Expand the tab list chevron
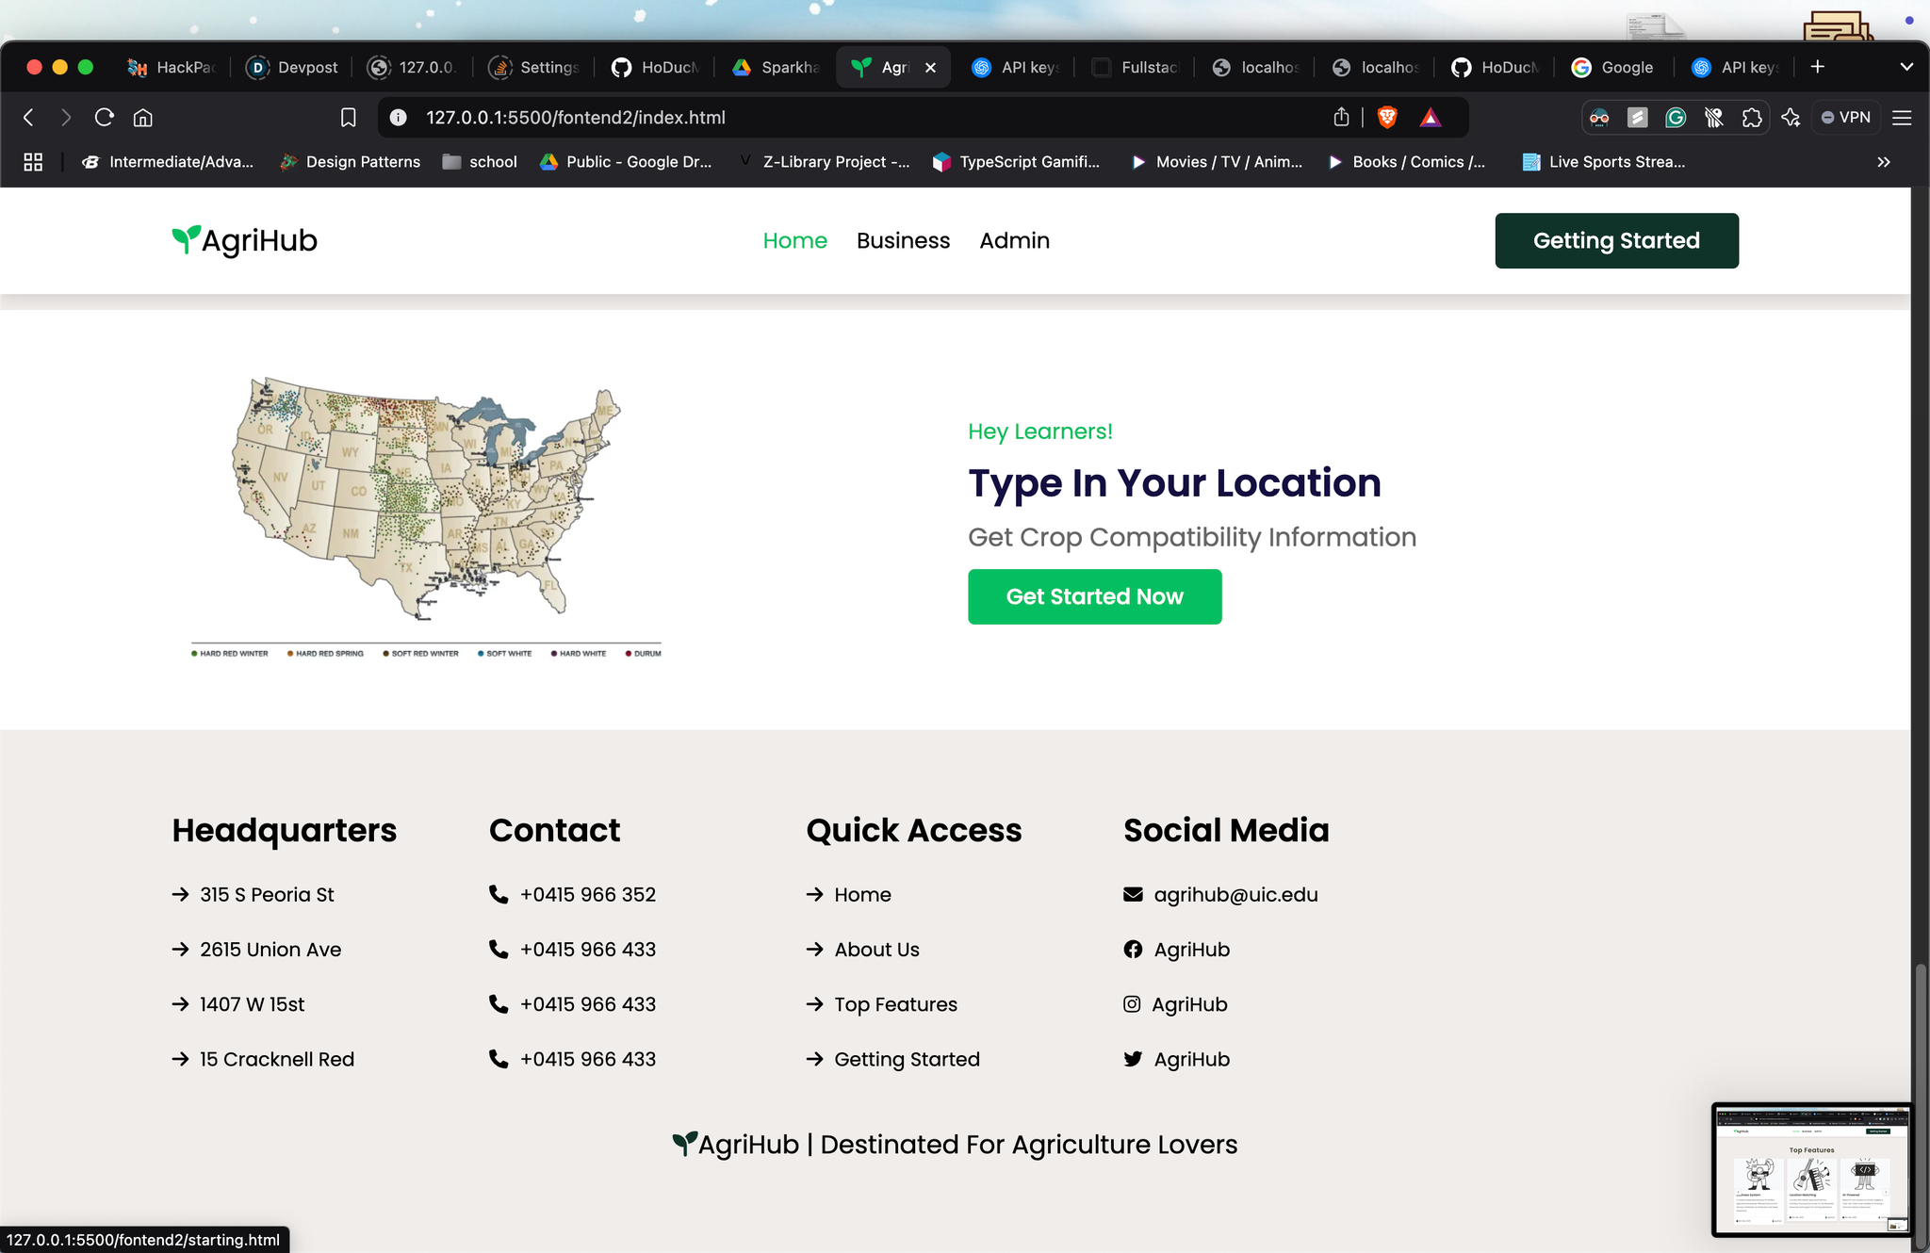This screenshot has height=1253, width=1930. coord(1906,67)
